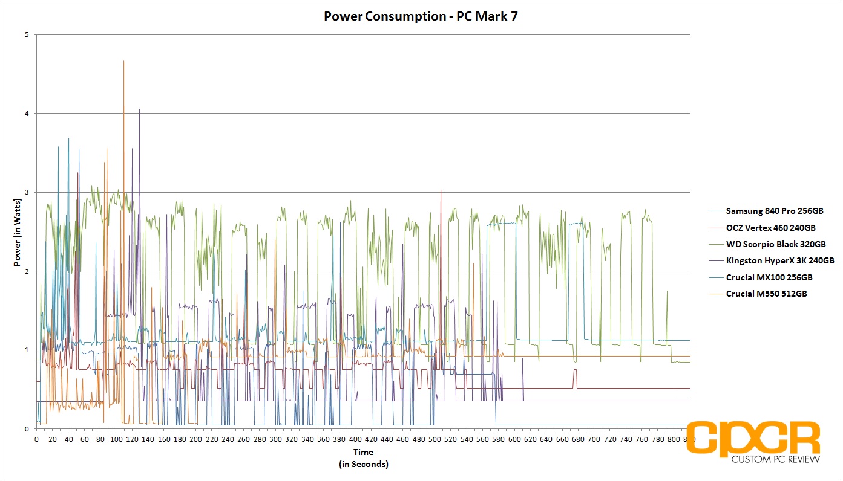843x481 pixels.
Task: Click the x-axis tick label "700"
Action: tap(594, 439)
